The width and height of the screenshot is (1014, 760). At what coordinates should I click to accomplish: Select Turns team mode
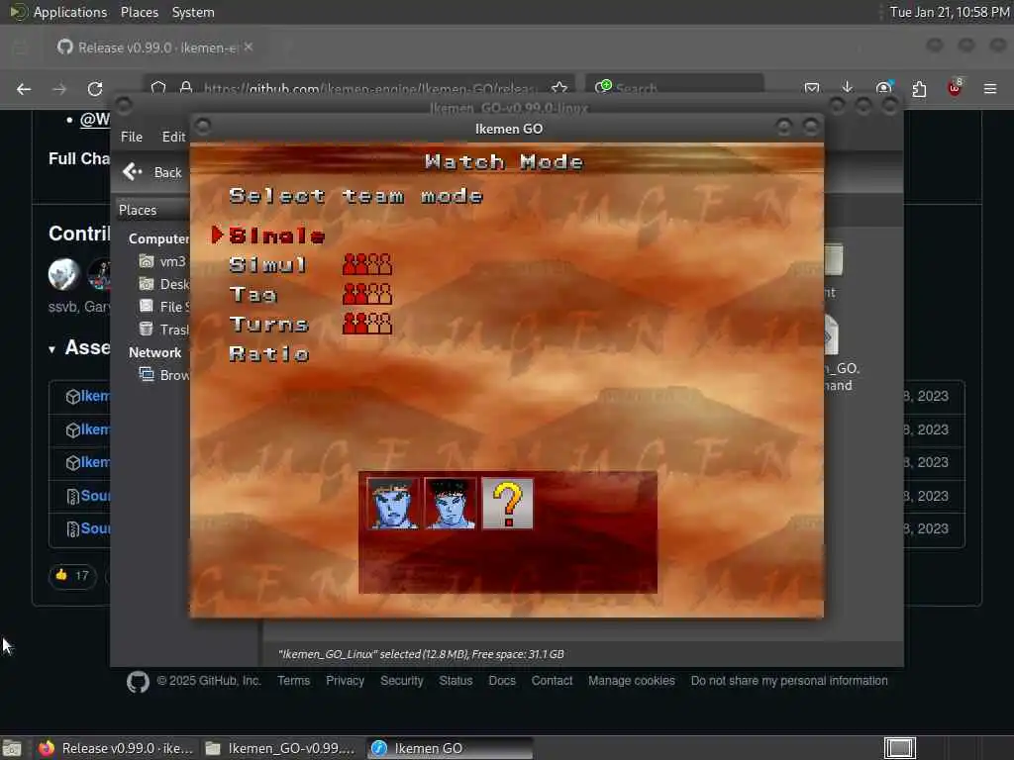click(269, 324)
